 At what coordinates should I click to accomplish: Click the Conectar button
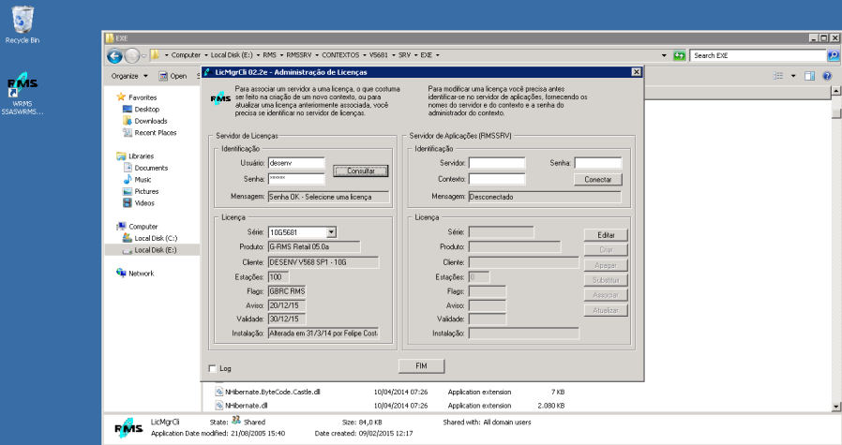point(597,179)
